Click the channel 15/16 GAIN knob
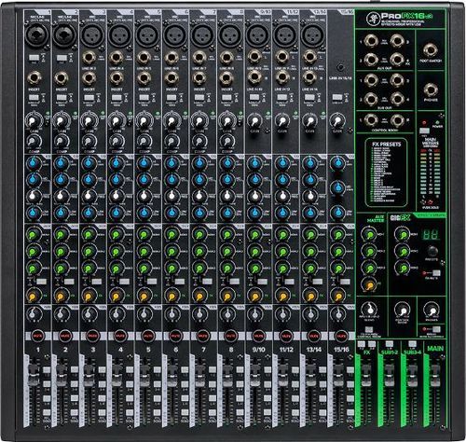The width and height of the screenshot is (466, 442). (x=337, y=120)
